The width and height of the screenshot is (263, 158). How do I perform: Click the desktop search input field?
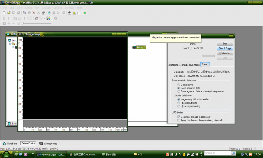coord(218,153)
